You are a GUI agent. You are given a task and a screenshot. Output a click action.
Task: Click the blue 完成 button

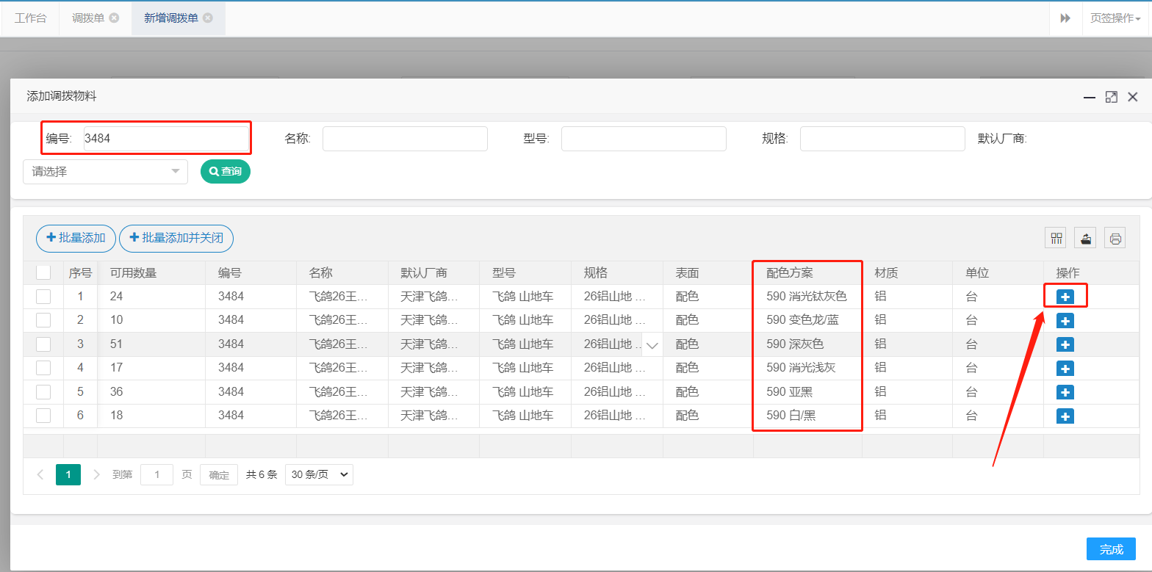[x=1111, y=549]
